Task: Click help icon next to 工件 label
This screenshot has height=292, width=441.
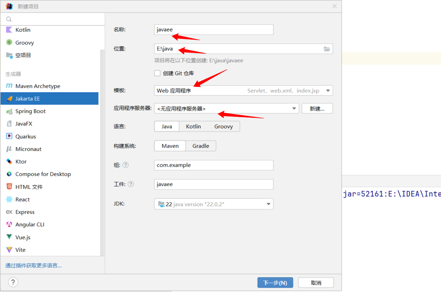Action: 131,184
